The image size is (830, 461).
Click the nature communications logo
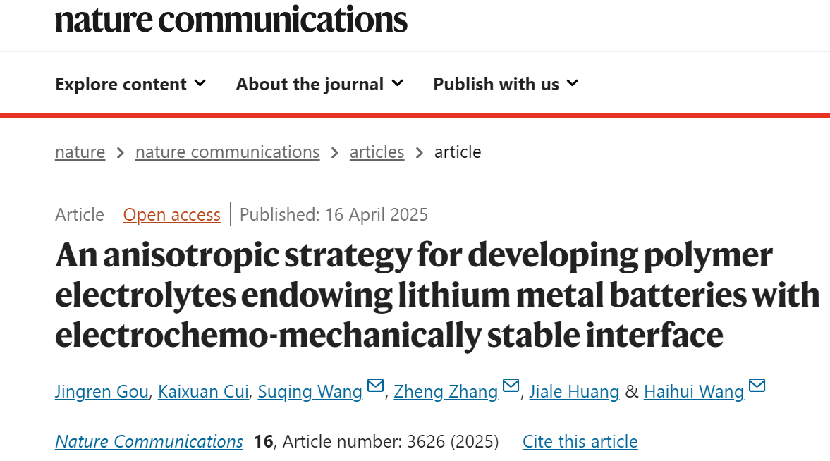[x=231, y=20]
